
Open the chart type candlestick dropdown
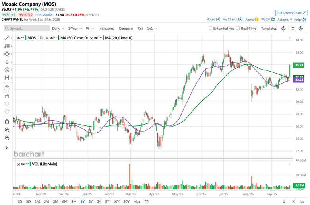[x=90, y=29]
